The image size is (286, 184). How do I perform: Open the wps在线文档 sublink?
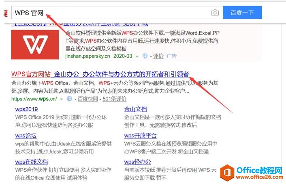31,162
